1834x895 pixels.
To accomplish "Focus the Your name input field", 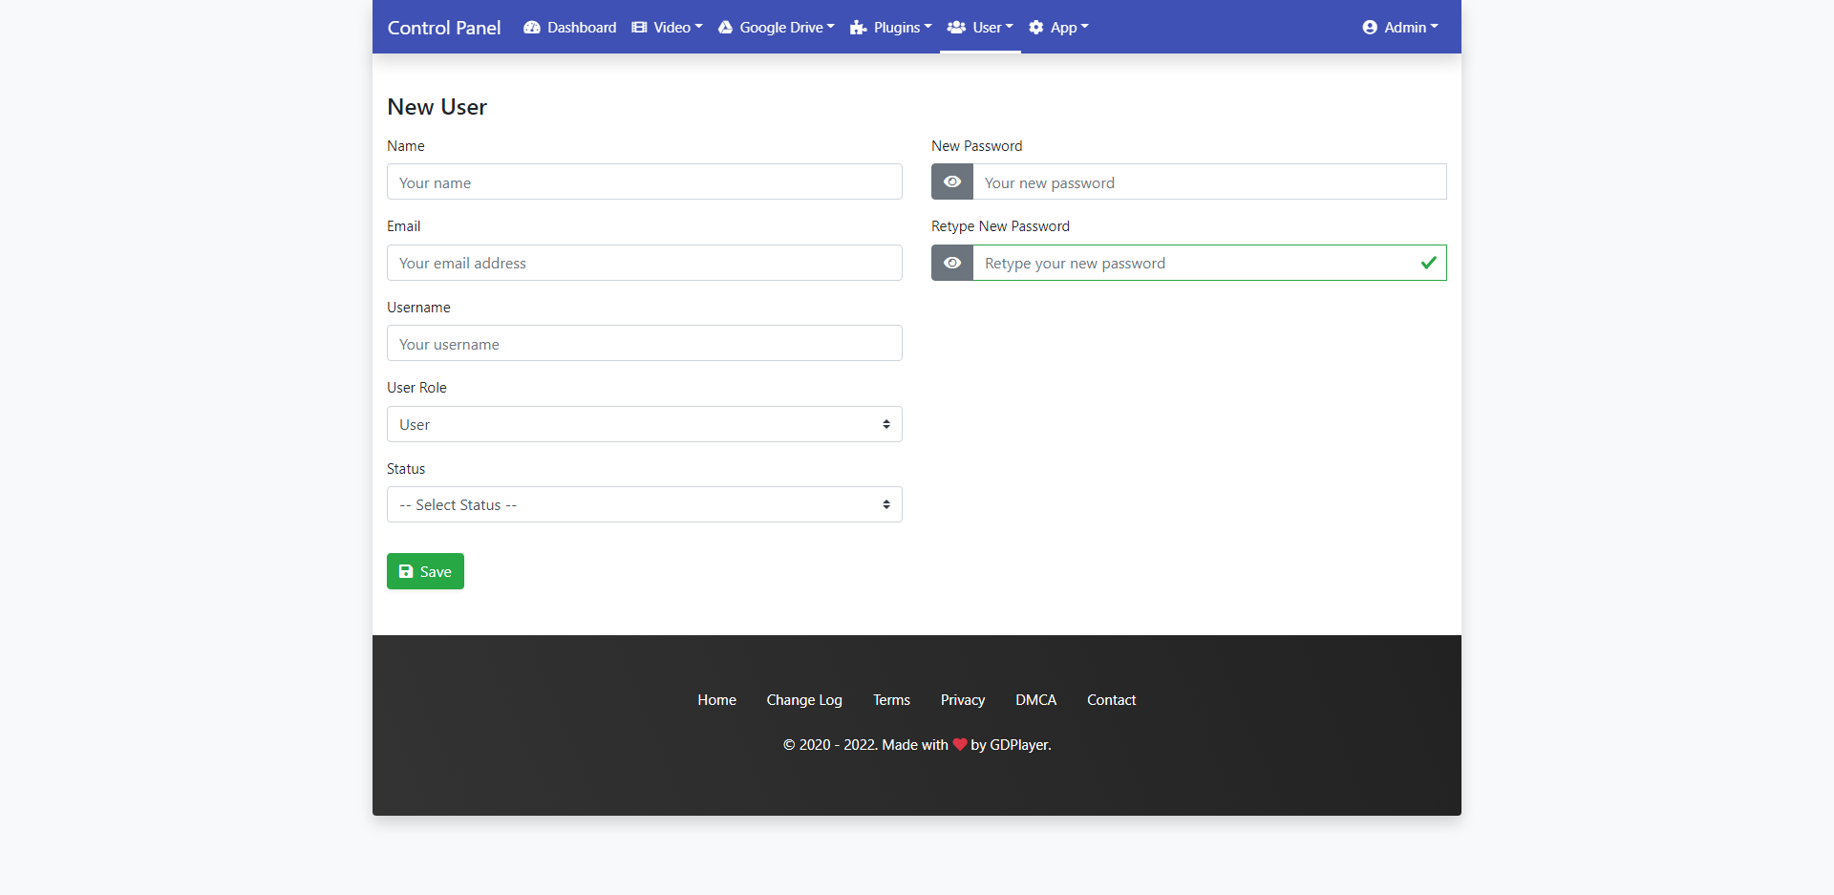I will tap(645, 181).
